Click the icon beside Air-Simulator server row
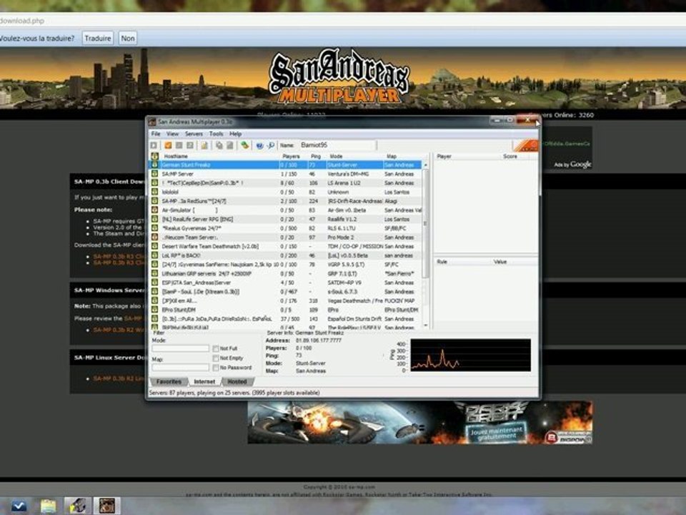The width and height of the screenshot is (686, 515). (x=155, y=210)
